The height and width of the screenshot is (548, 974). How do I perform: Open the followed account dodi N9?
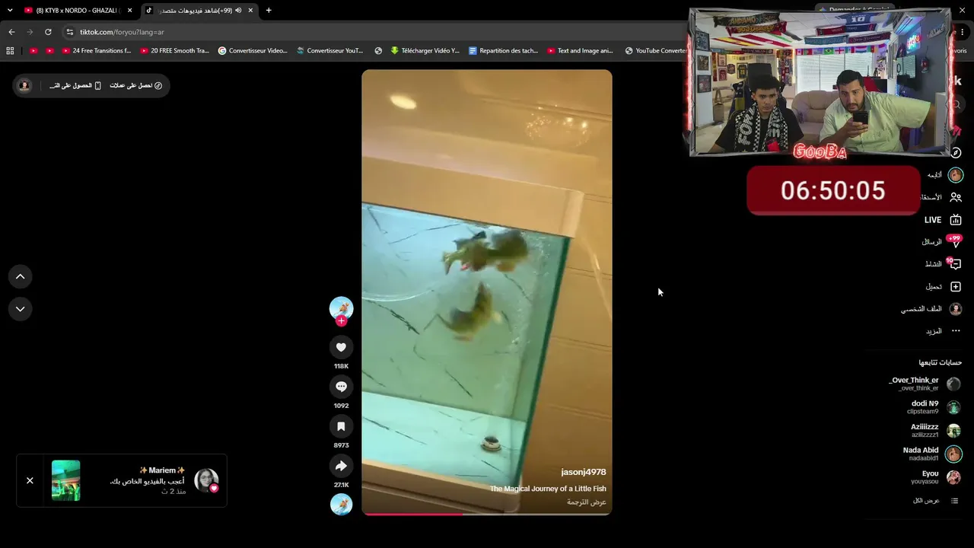pyautogui.click(x=933, y=407)
